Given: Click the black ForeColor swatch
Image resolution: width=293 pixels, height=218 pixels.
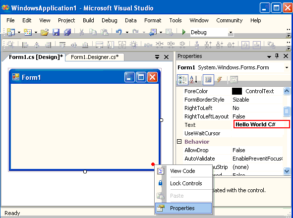Looking at the screenshot, I should point(237,91).
